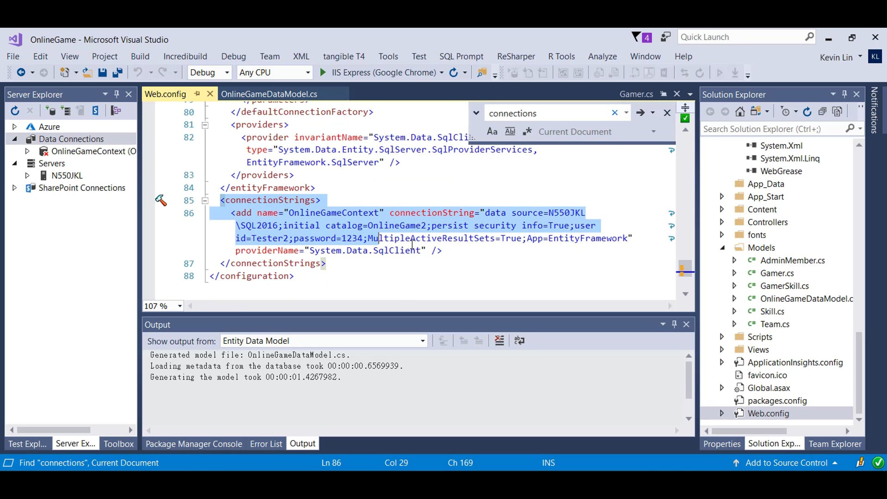Open the Show output from dropdown
Screen dimensions: 887x499
coord(421,341)
